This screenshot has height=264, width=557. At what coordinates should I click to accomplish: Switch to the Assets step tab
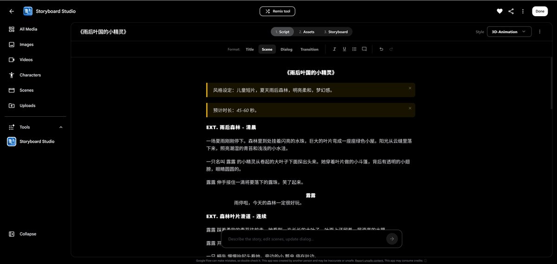[306, 32]
